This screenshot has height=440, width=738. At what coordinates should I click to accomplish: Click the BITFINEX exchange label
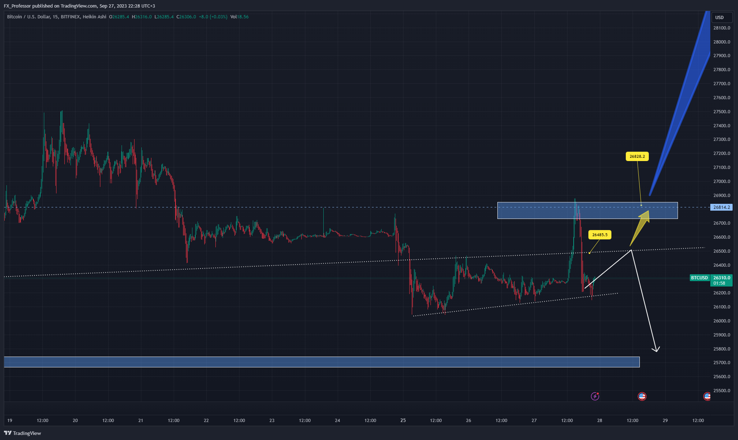(x=70, y=17)
